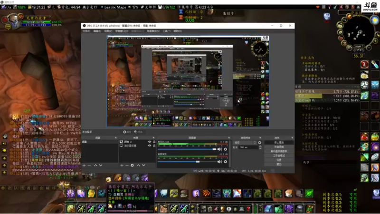Open 桌面音频 audio settings gear
The width and height of the screenshot is (380, 214).
click(x=225, y=162)
